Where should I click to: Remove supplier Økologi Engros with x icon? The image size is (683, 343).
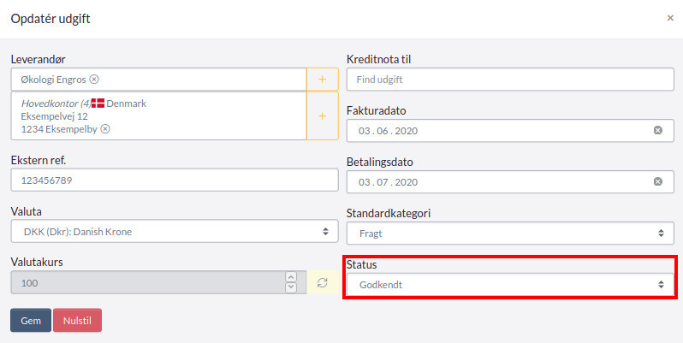coord(94,80)
